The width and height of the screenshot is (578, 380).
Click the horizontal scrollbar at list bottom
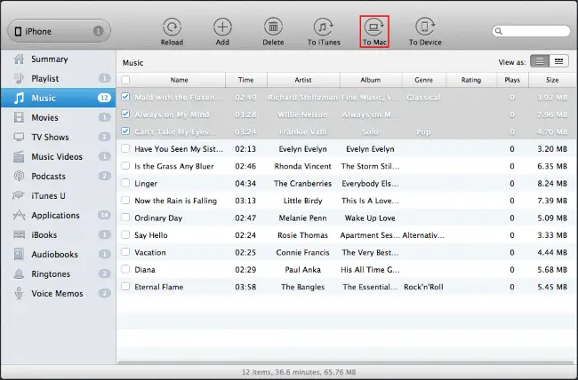point(347,363)
